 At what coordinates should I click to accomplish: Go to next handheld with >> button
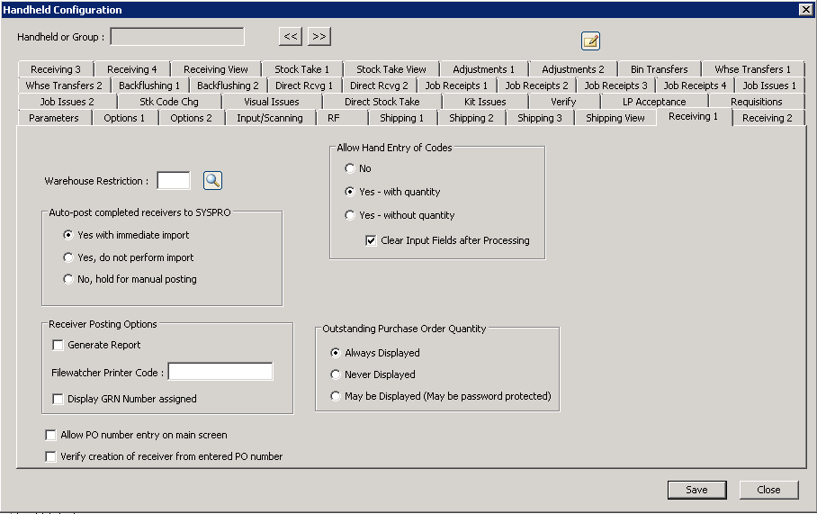point(319,37)
